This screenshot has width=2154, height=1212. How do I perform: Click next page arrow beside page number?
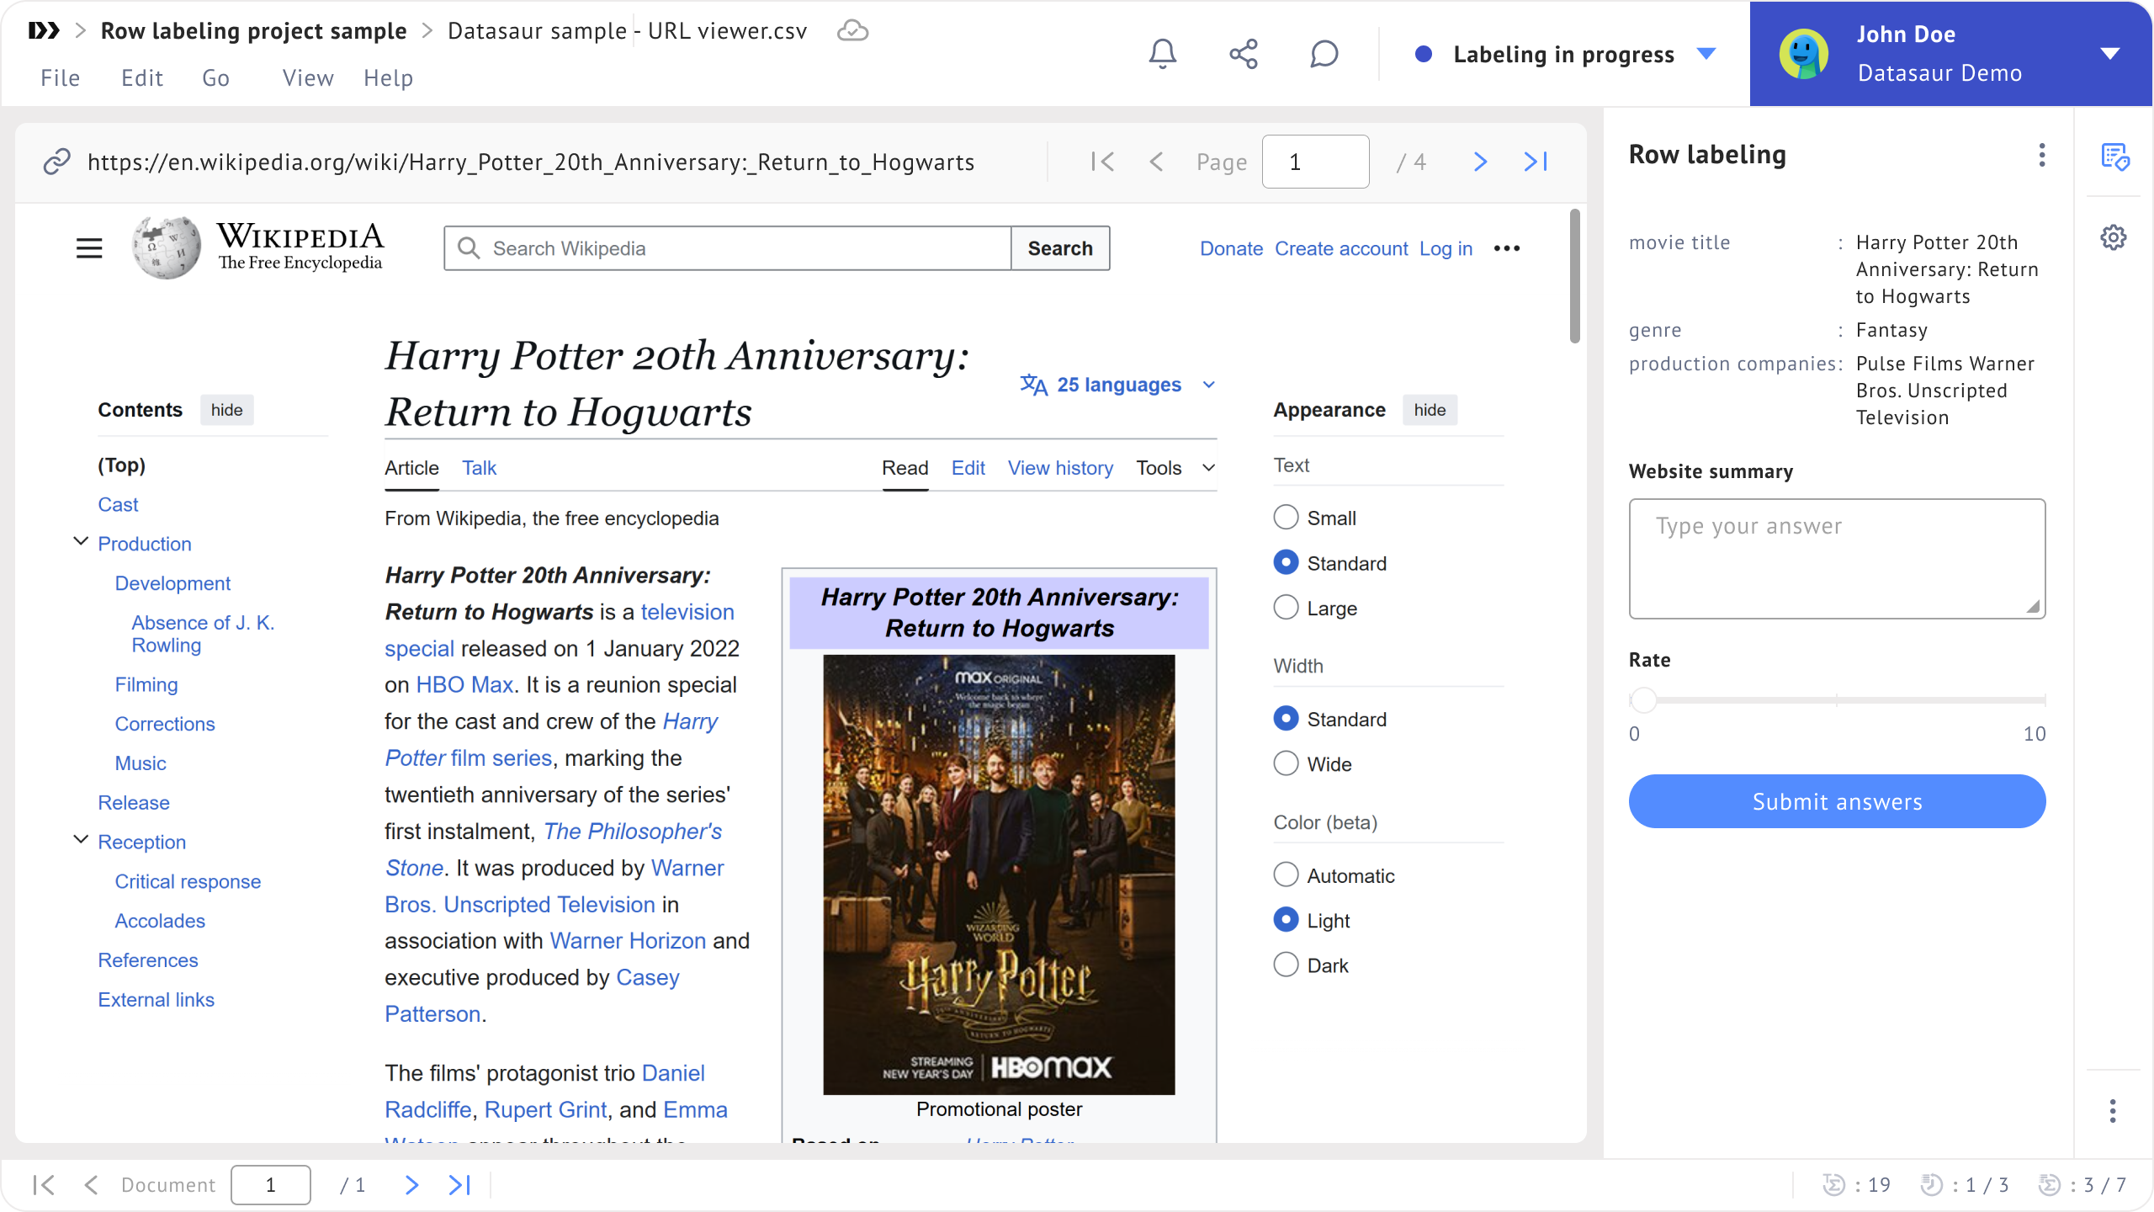click(x=1480, y=162)
